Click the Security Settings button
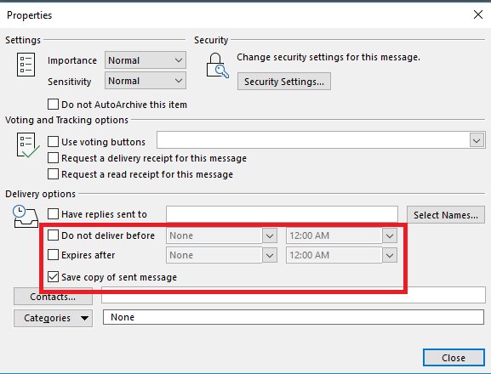Screen dimensions: 491x374 click(x=284, y=82)
